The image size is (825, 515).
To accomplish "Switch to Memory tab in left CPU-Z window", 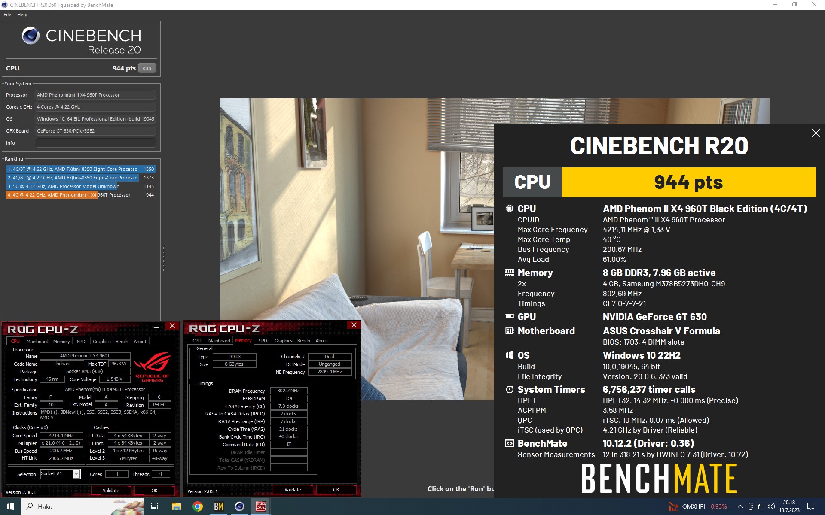I will [61, 342].
